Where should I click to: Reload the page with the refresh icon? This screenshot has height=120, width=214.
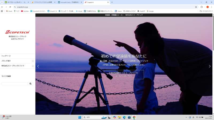(10, 7)
